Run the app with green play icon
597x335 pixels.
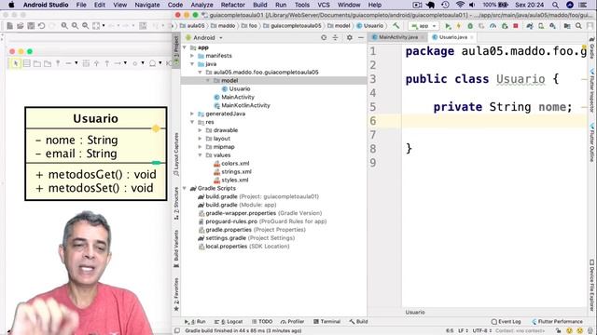[448, 26]
